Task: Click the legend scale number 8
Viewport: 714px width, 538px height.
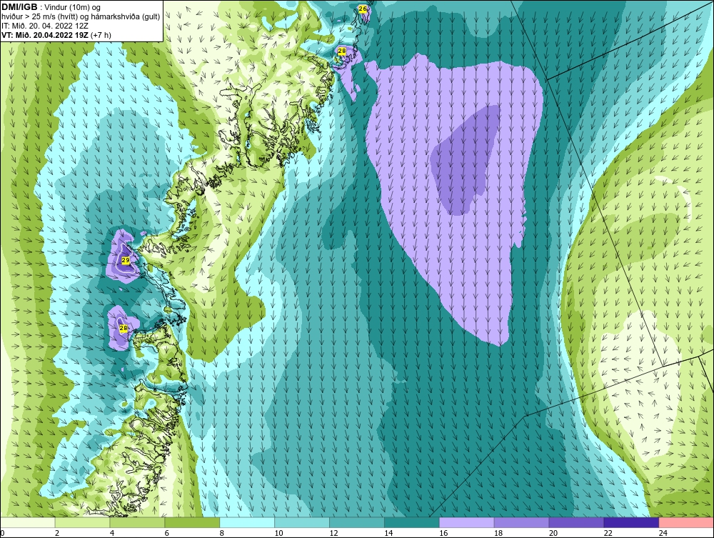Action: tap(222, 533)
